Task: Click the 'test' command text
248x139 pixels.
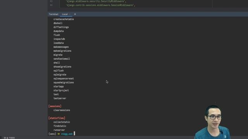Action: point(56,94)
